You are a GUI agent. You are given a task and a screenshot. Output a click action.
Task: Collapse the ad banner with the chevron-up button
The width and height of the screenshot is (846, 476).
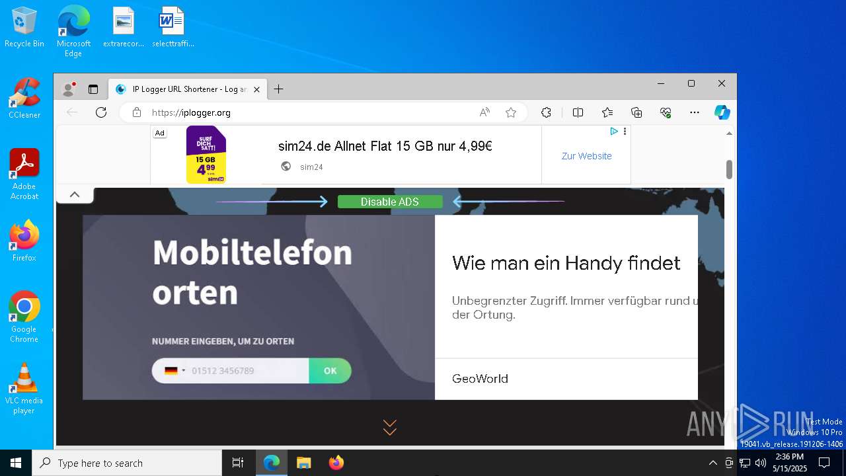[75, 194]
